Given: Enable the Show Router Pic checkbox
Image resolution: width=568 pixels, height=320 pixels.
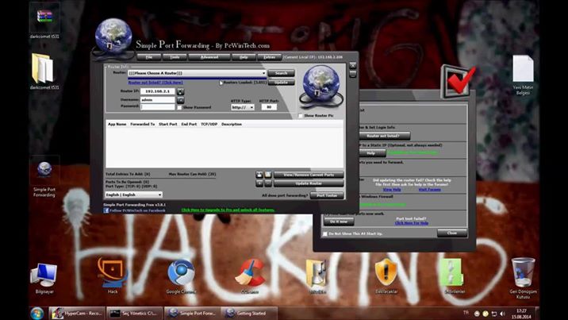Looking at the screenshot, I should point(301,116).
